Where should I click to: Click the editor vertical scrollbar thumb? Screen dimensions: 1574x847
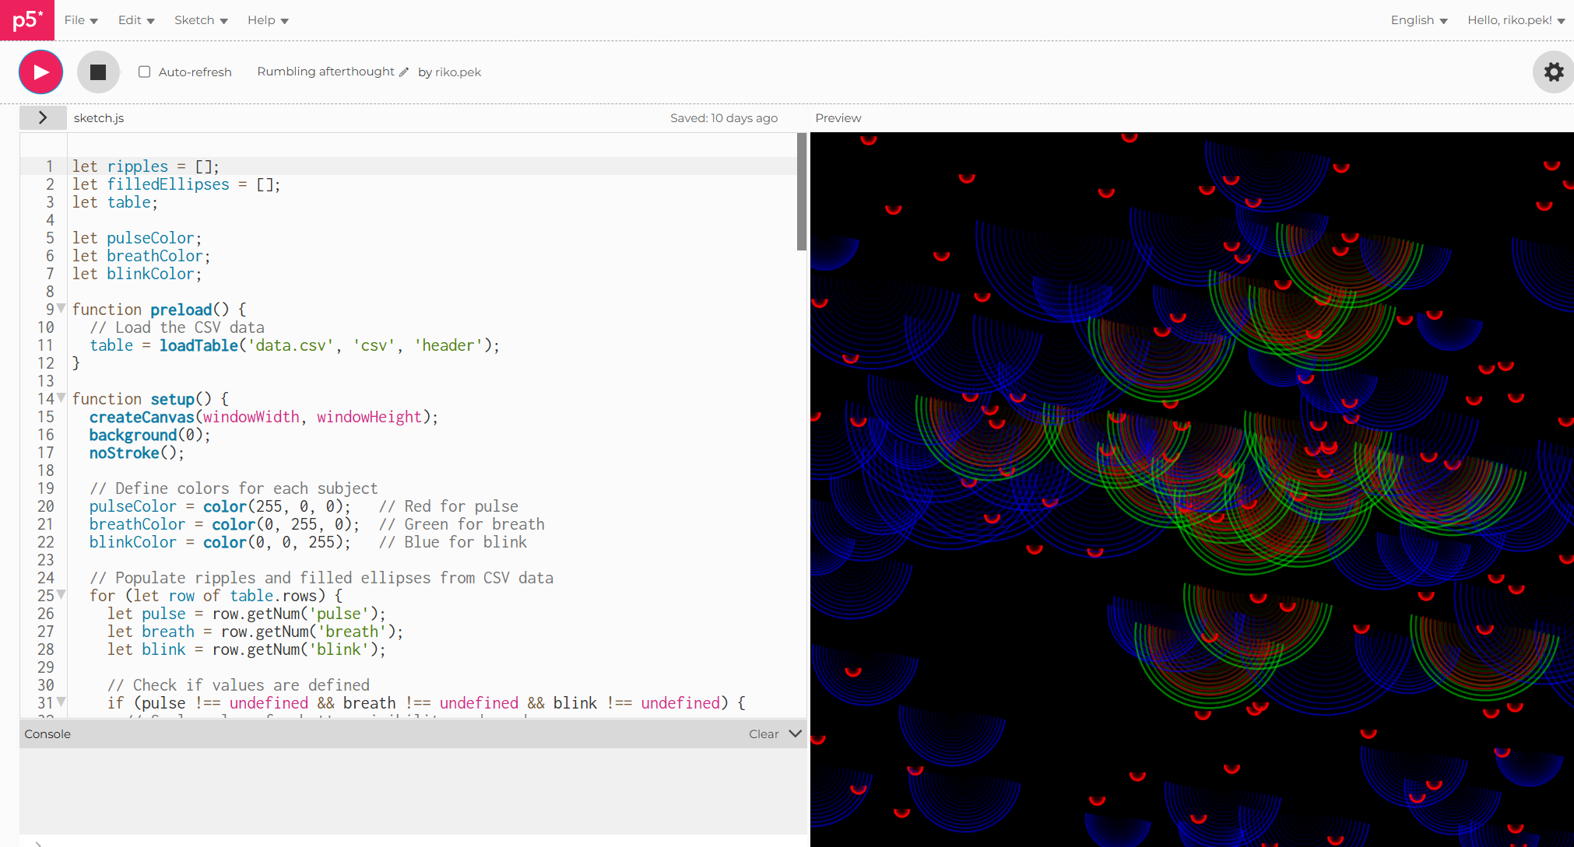click(802, 192)
